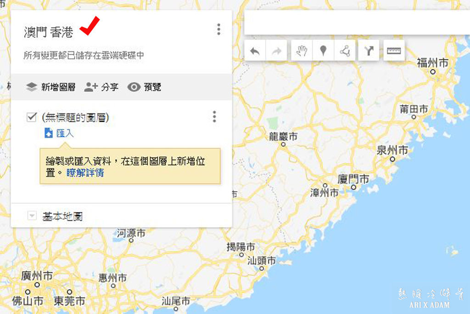Screen dimensions: 470x314
Task: Click the undo arrow in map toolbar
Action: point(255,51)
